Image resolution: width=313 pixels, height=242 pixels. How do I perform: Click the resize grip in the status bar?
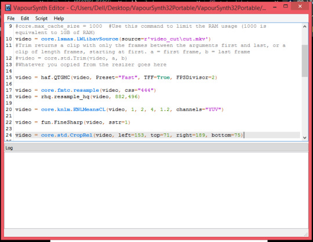click(305, 234)
